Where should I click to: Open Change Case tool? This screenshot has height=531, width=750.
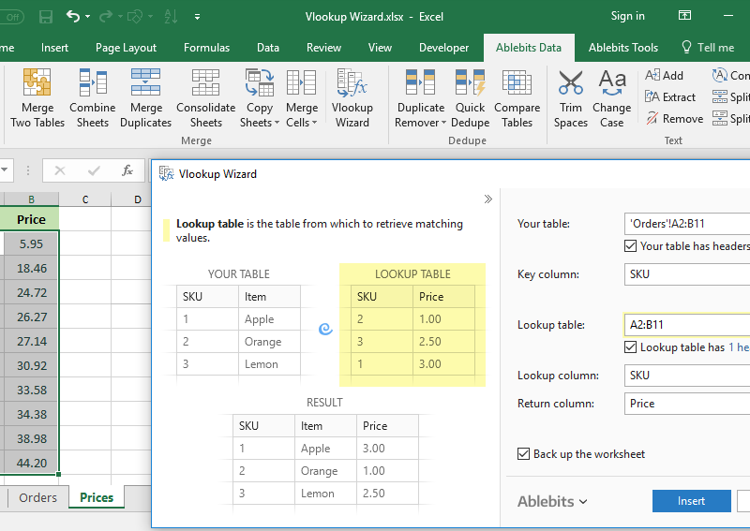point(612,98)
